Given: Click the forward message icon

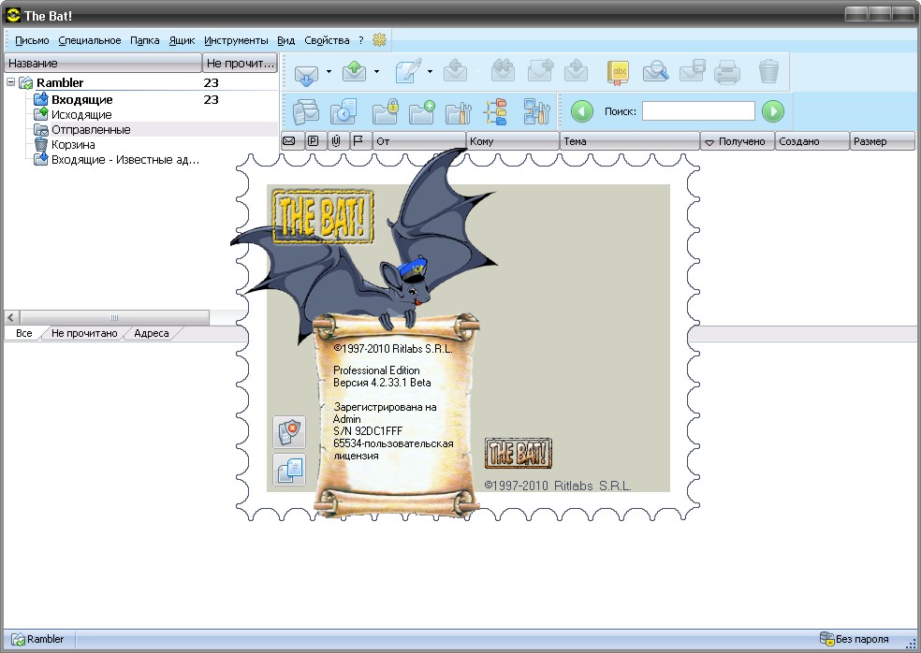Looking at the screenshot, I should (540, 72).
